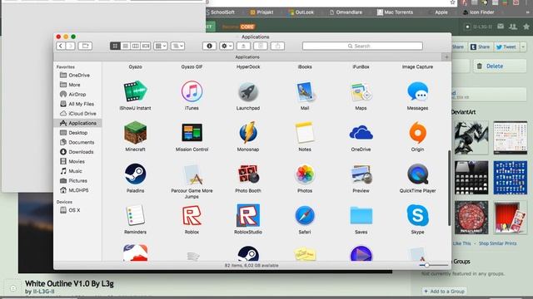
Task: Expand the dropdown next to Tweet button
Action: 523,47
